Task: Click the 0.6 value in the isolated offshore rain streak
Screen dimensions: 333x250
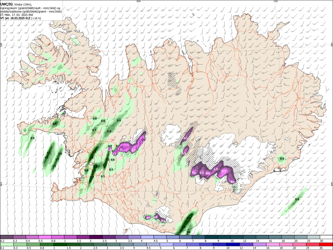Action: pyautogui.click(x=297, y=199)
